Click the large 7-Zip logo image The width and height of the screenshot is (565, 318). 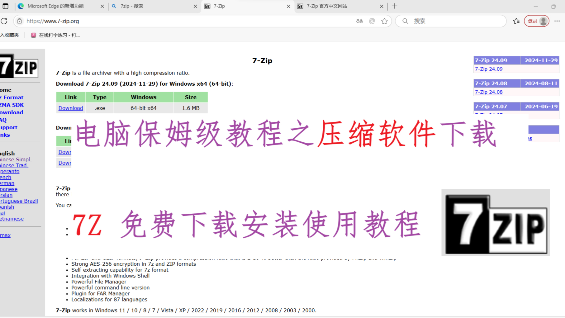496,222
